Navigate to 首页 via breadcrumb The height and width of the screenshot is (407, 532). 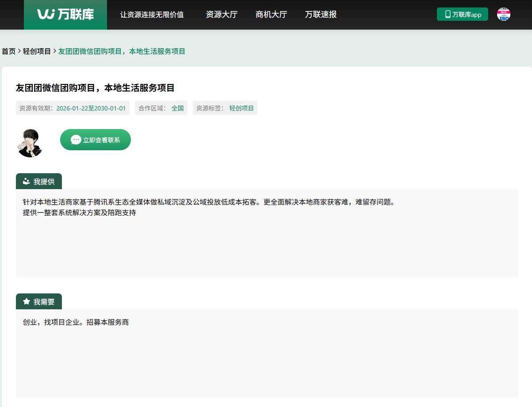tap(8, 51)
